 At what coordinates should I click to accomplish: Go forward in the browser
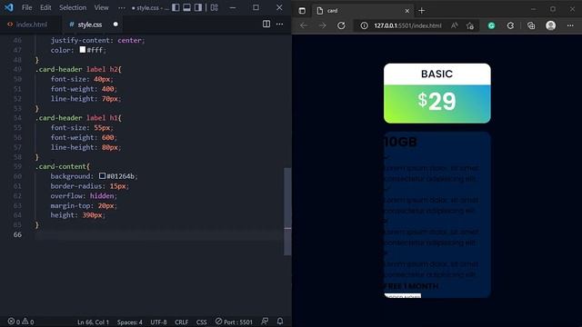[x=322, y=25]
